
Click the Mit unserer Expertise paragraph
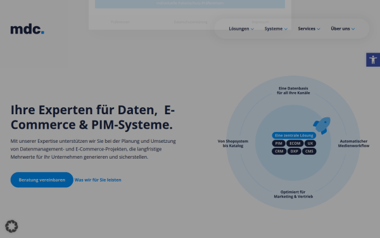point(93,149)
